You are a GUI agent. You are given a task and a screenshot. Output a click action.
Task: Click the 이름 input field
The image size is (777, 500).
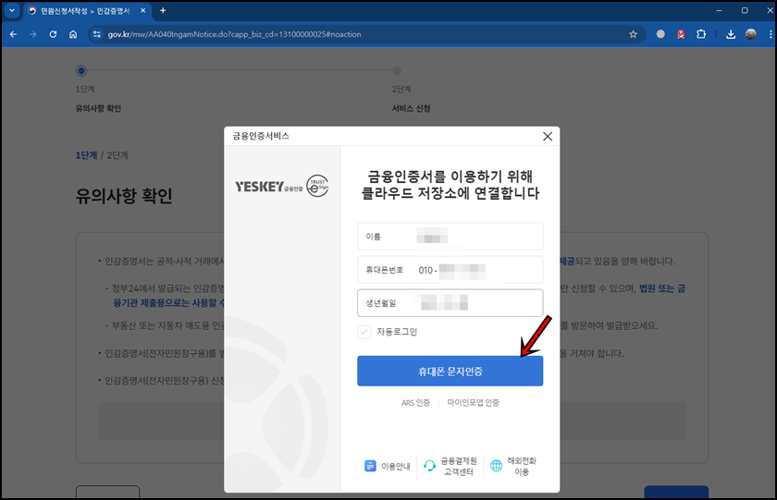click(x=450, y=237)
